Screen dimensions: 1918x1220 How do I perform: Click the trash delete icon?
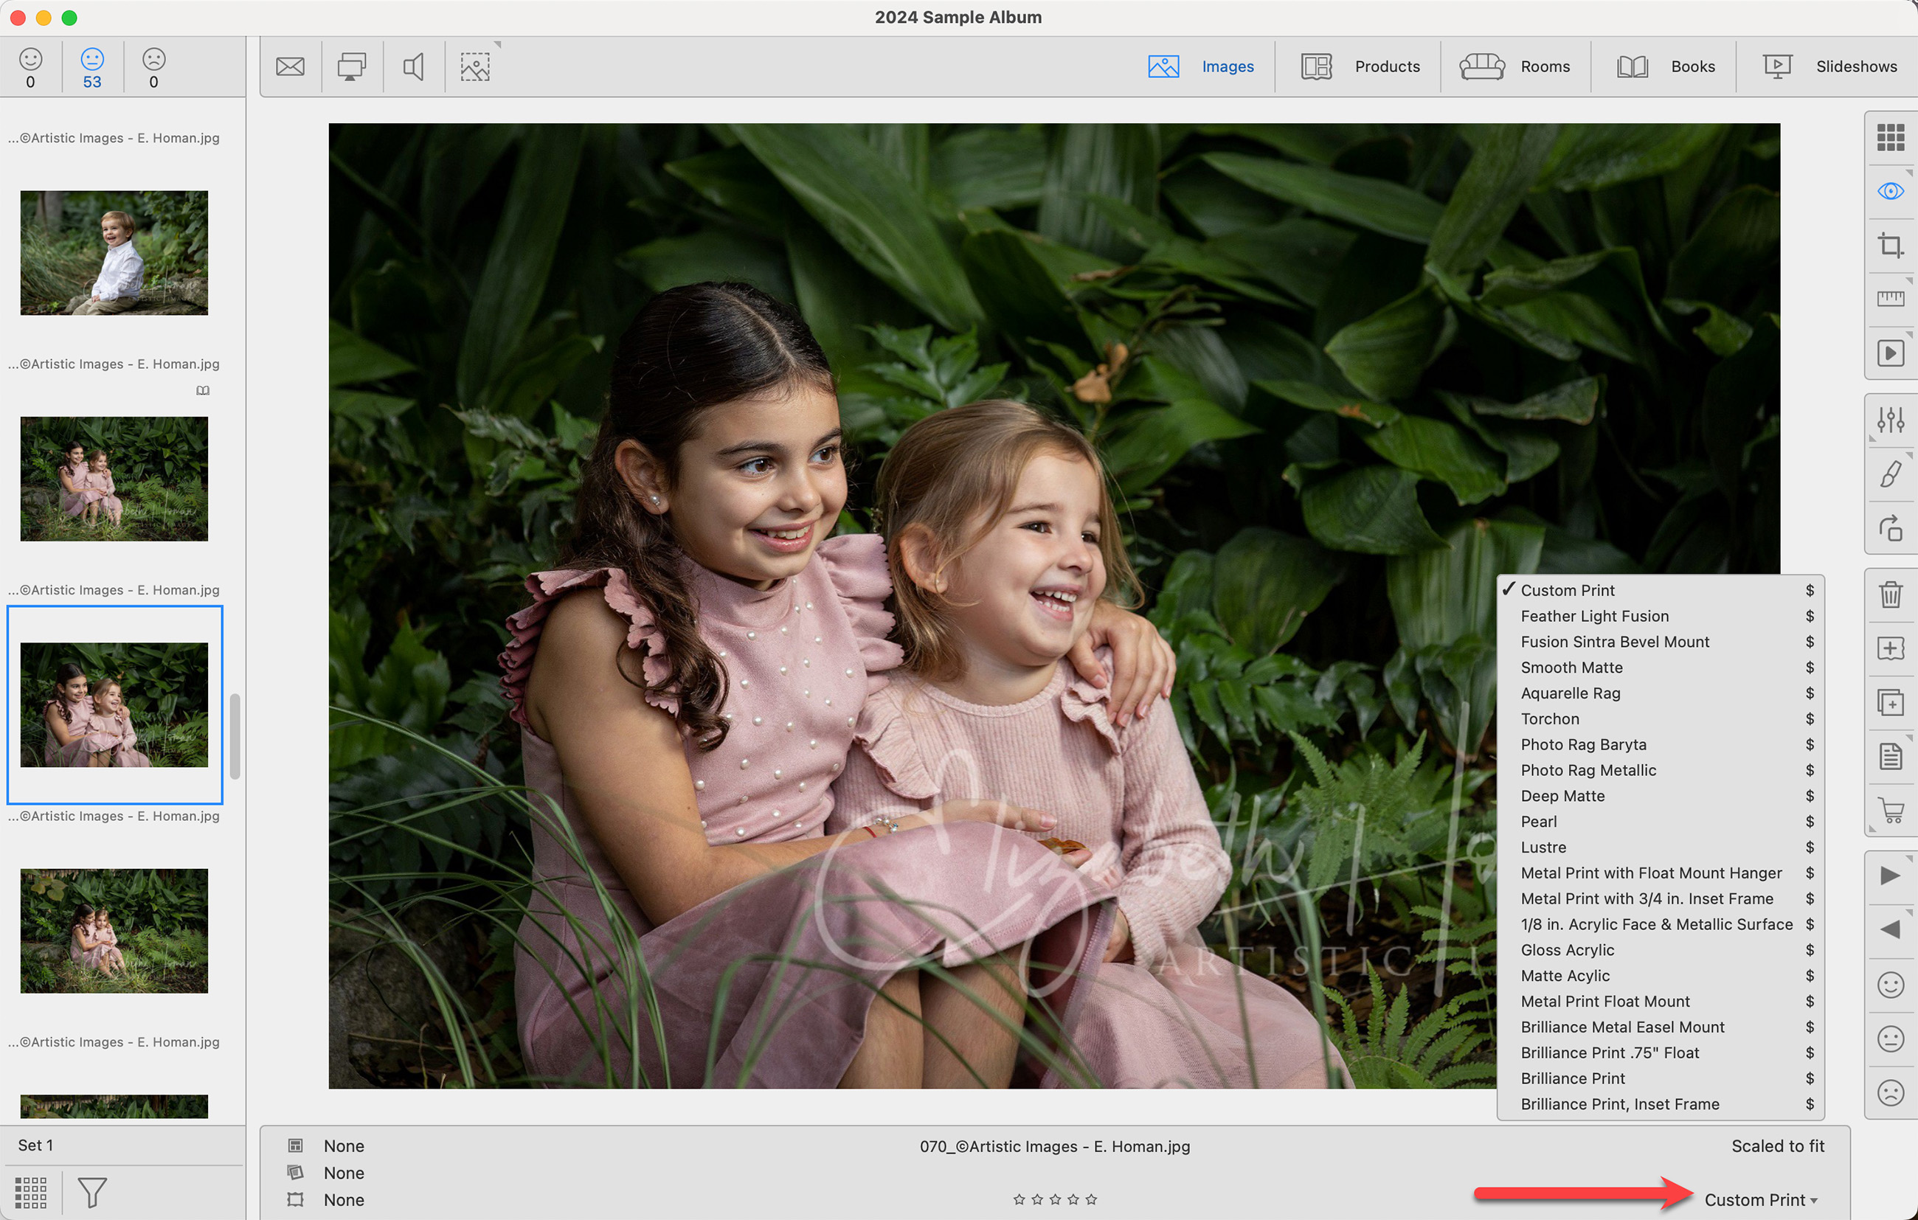point(1890,594)
